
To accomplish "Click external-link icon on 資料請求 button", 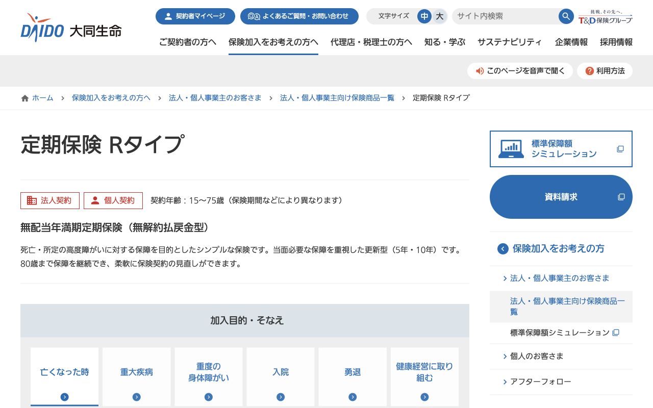I will [x=620, y=197].
